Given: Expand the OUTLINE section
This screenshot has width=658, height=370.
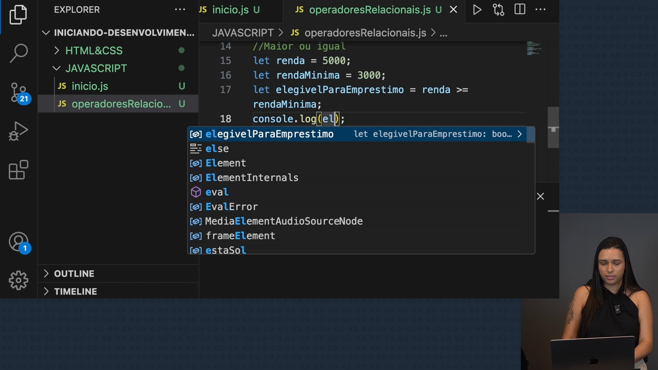Looking at the screenshot, I should point(74,274).
